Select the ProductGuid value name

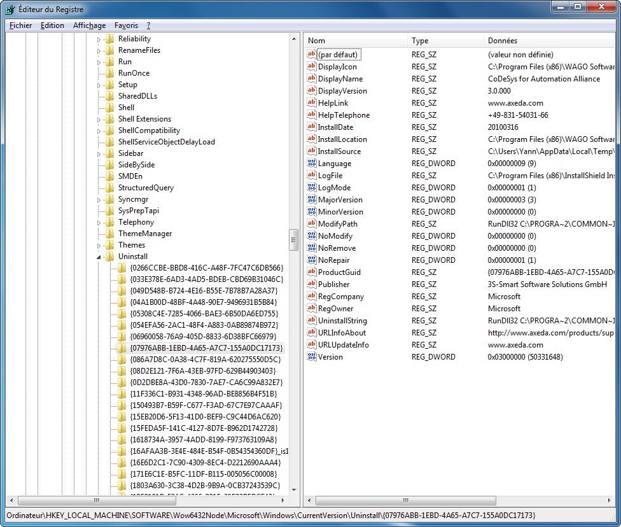click(339, 272)
